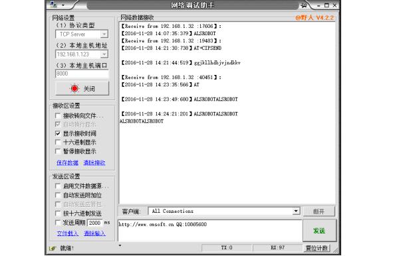Click the AT+CIPSEND received line
This screenshot has height=256, width=399.
pos(171,48)
